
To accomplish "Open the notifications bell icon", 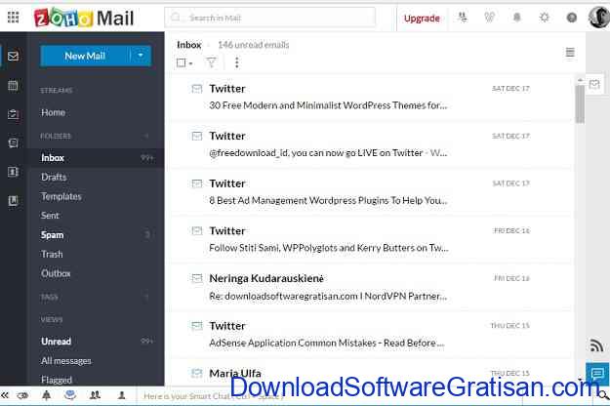I will [516, 18].
